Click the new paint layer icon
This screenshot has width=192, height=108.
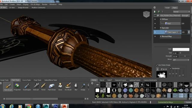coord(155,12)
